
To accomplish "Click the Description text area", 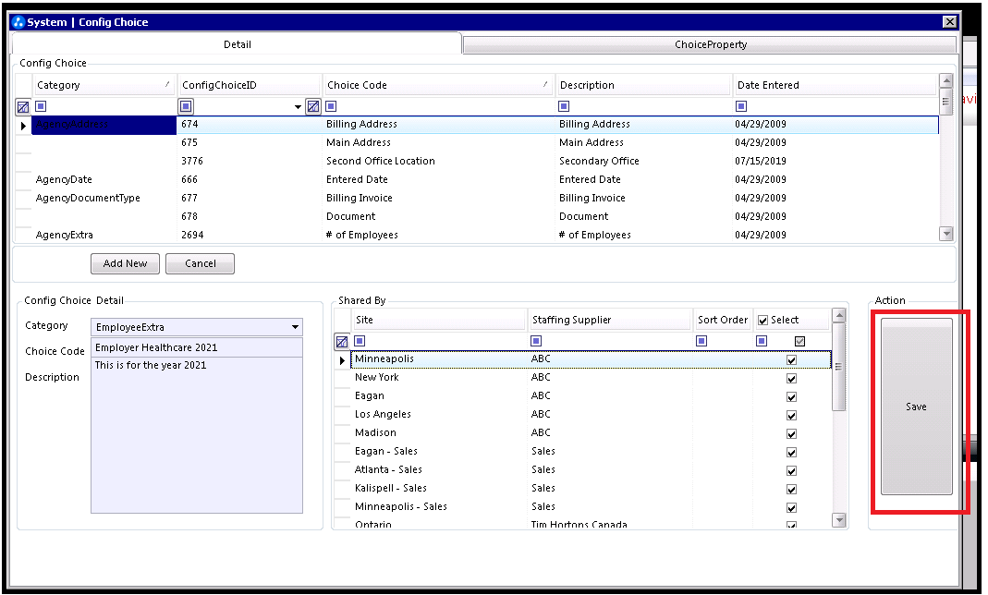I will pyautogui.click(x=197, y=435).
